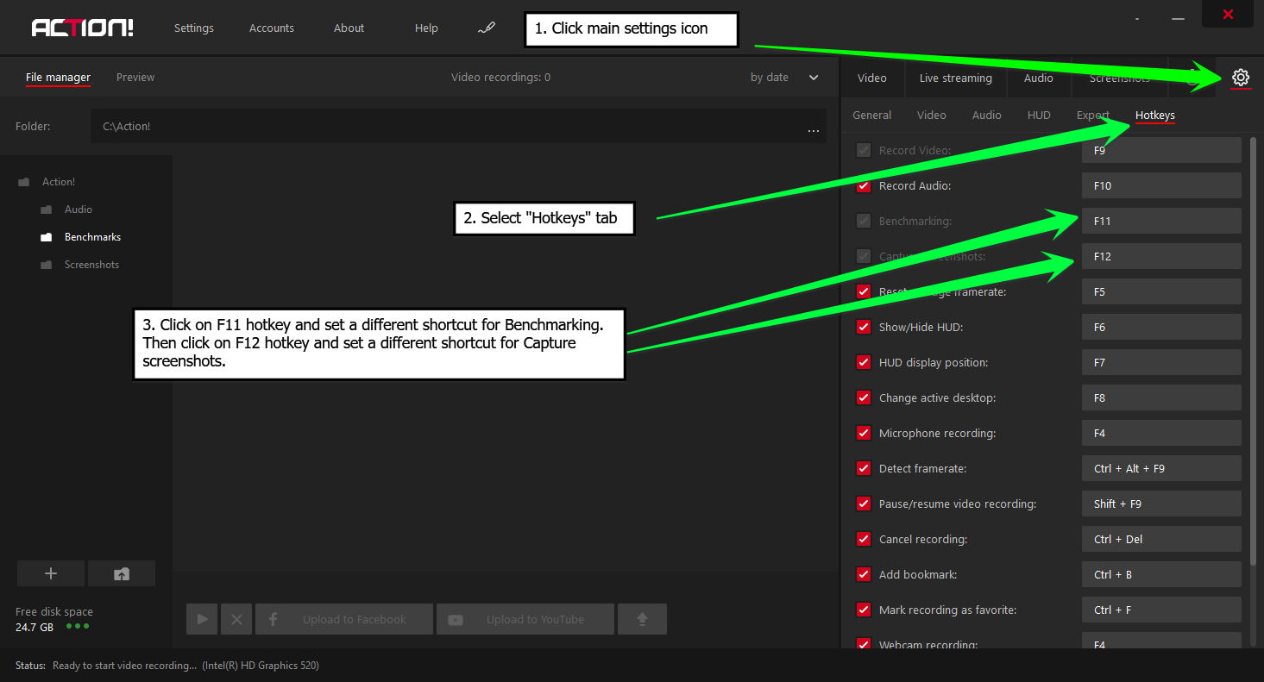Click the folder-with-up-arrow import button
The image size is (1264, 682).
tap(122, 573)
